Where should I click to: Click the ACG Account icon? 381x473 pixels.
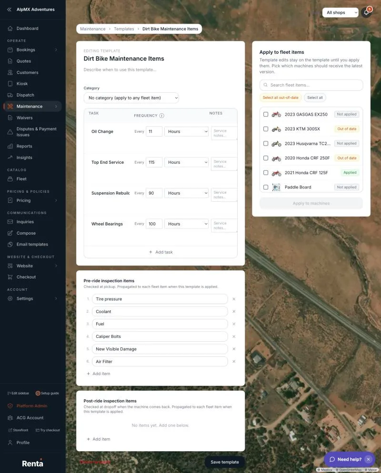click(x=10, y=418)
